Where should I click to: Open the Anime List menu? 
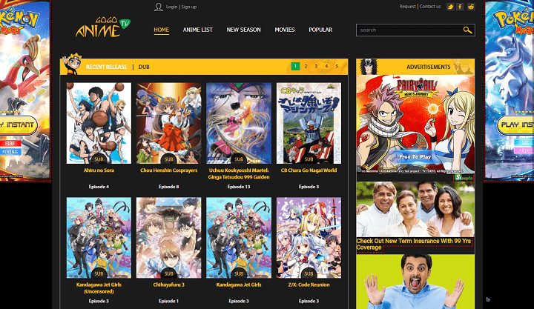[198, 30]
